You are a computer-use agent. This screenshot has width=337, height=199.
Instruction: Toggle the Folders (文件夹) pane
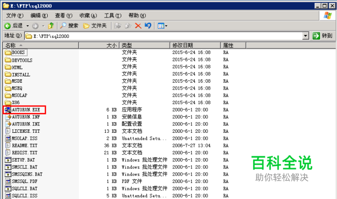(x=95, y=26)
